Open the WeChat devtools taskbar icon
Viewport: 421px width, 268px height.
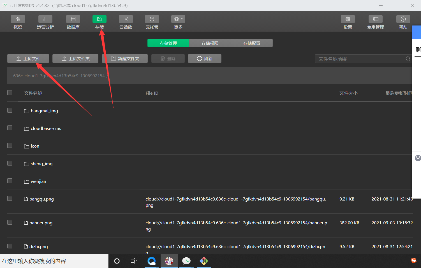[x=186, y=261]
